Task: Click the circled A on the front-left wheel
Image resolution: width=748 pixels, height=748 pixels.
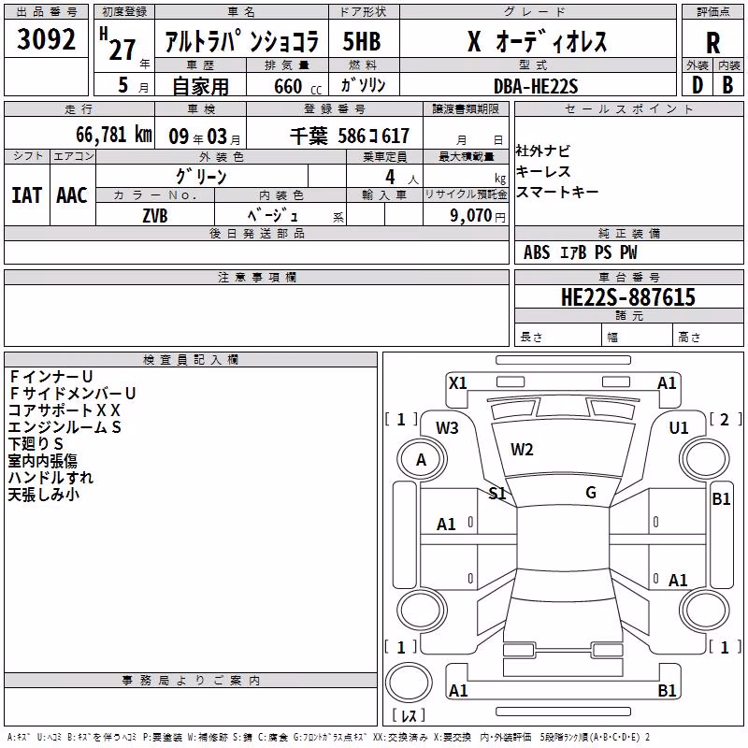Action: point(421,460)
